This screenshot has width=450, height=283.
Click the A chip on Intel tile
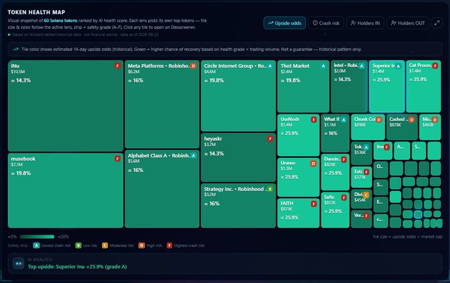(361, 66)
